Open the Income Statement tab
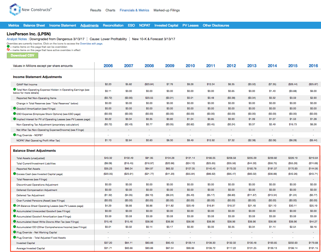Screen dimensions: 321x252 pos(63,26)
